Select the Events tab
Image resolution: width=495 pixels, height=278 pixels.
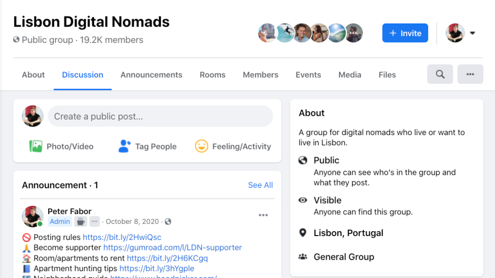tap(308, 75)
